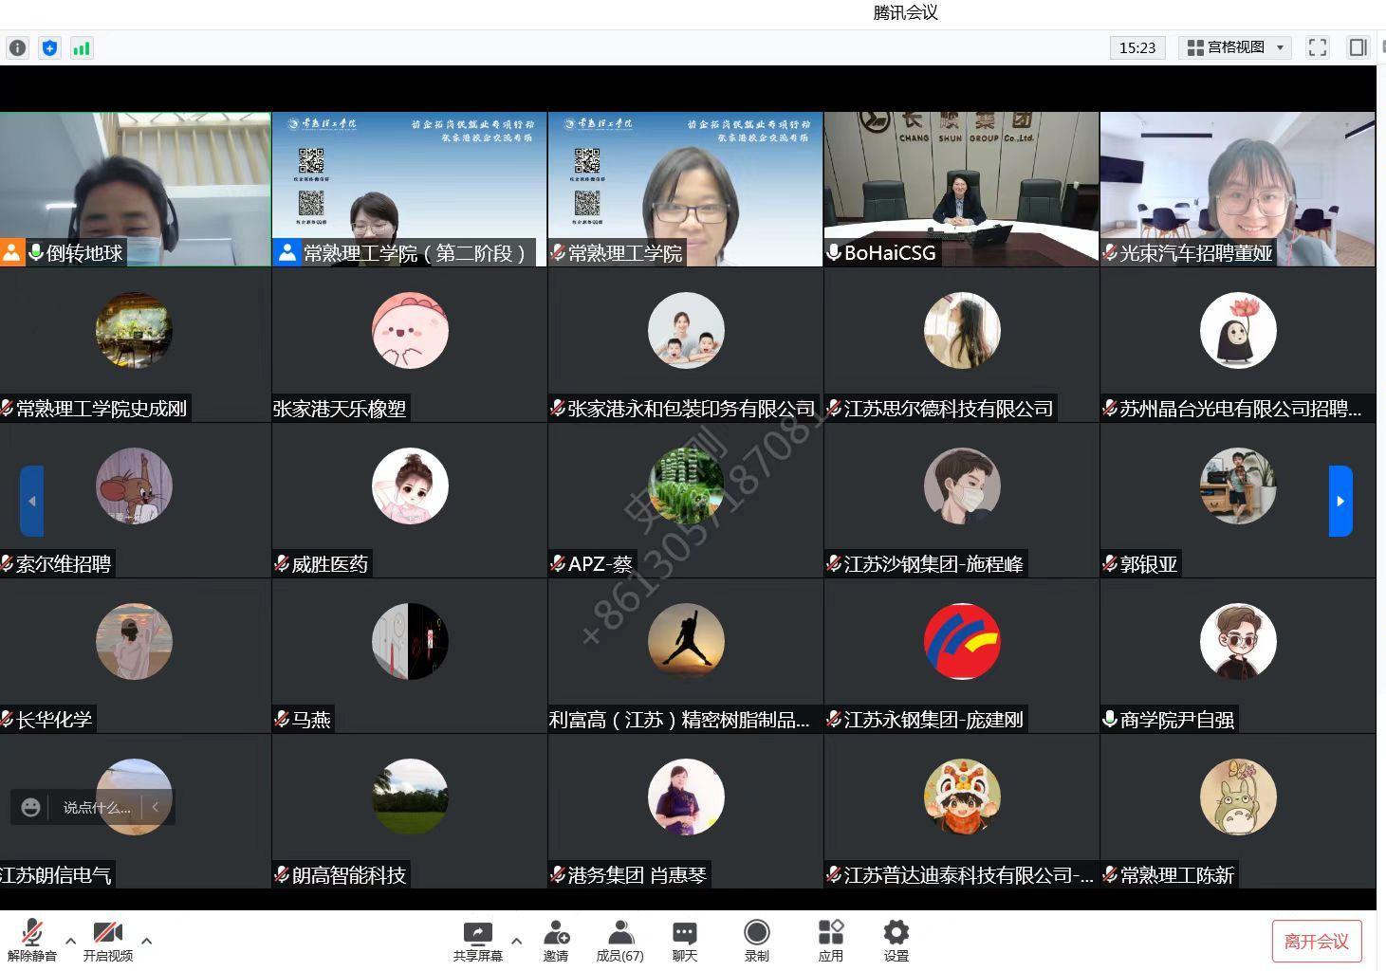This screenshot has width=1386, height=971.
Task: Start recording with the 录制 button
Action: tap(757, 942)
